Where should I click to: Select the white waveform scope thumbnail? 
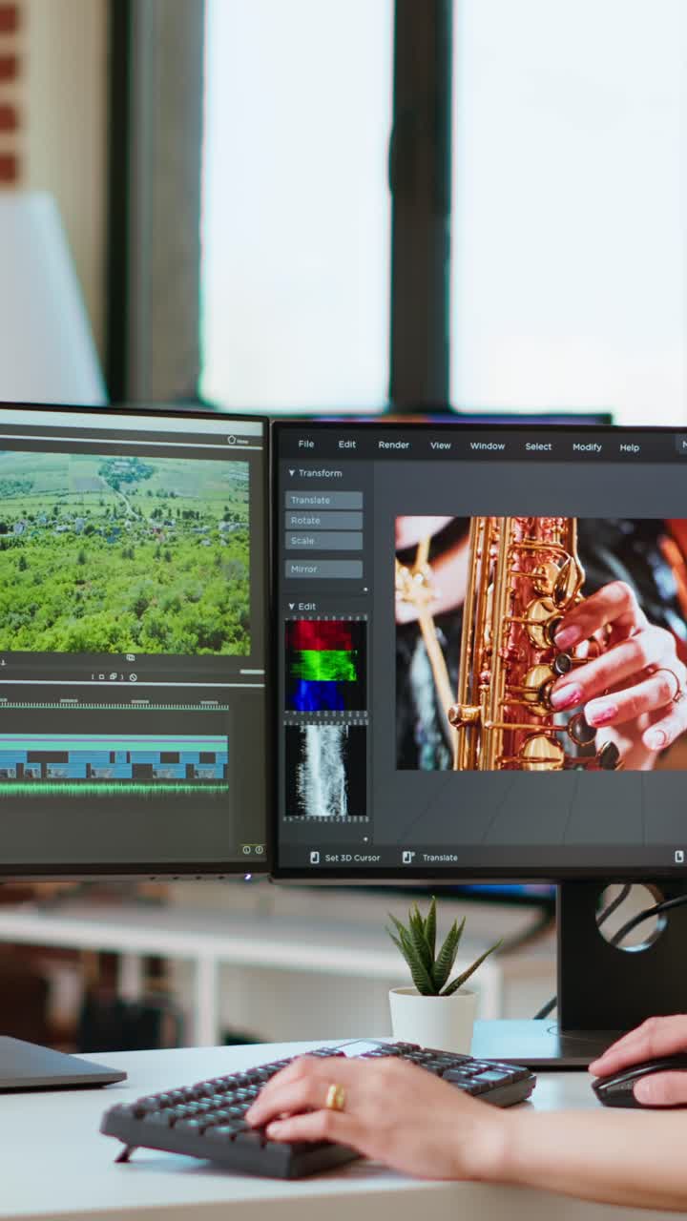click(325, 771)
